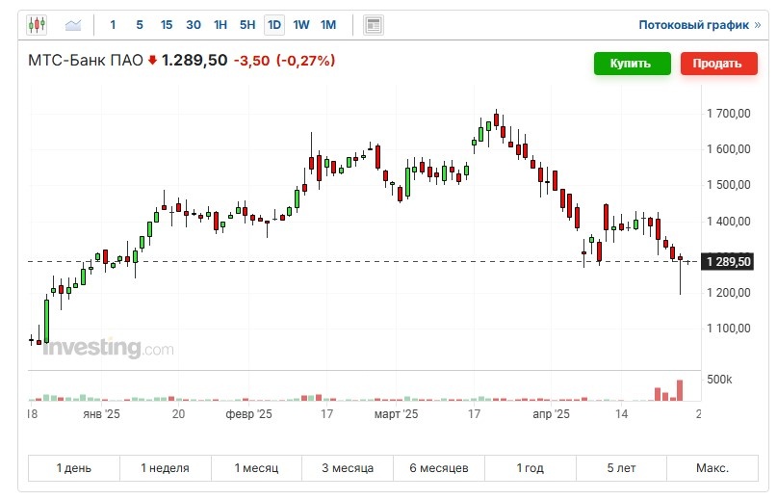Click the red down arrow beside price

click(x=152, y=61)
